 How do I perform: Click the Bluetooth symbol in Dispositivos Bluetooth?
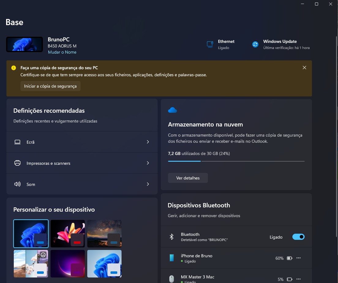coord(171,237)
